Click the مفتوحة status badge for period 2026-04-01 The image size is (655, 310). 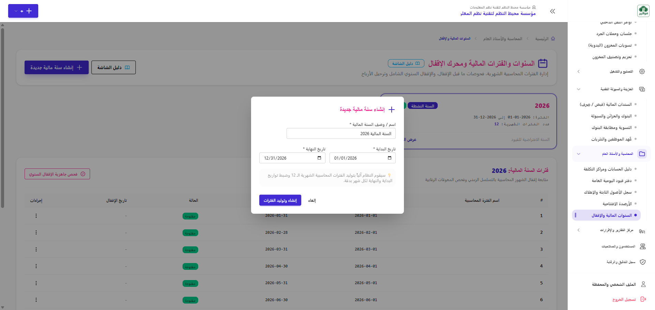coord(190,266)
